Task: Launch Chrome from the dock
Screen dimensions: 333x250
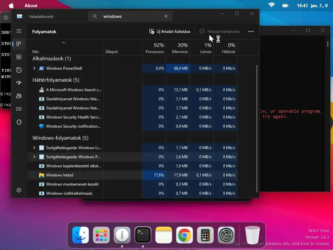Action: (185, 235)
